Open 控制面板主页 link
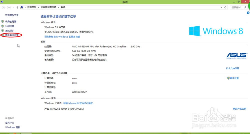Screen dimensions: 250x134 coord(12,15)
